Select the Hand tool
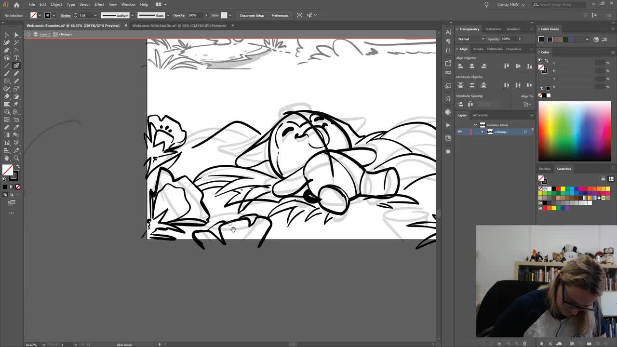Viewport: 617px width, 347px height. click(x=7, y=158)
